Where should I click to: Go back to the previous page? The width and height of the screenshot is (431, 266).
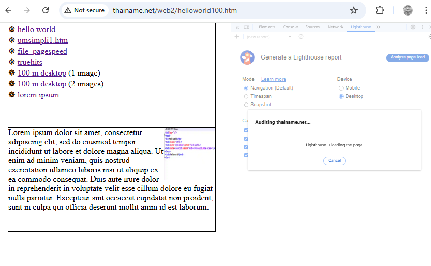(x=8, y=10)
